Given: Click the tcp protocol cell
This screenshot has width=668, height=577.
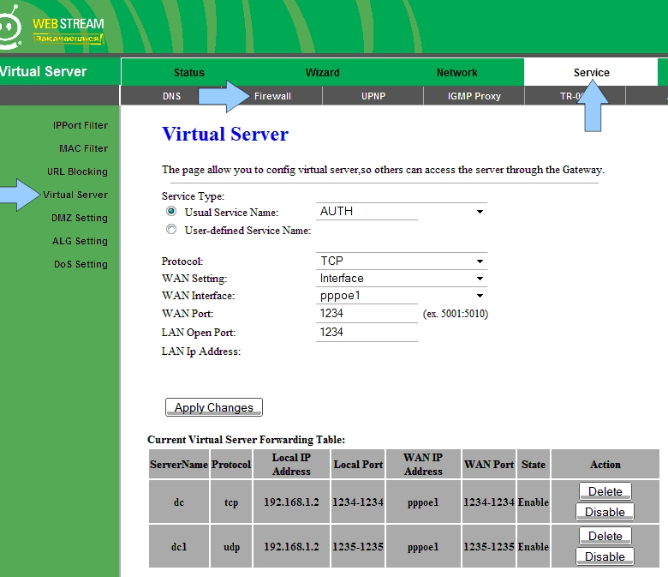Looking at the screenshot, I should [231, 502].
